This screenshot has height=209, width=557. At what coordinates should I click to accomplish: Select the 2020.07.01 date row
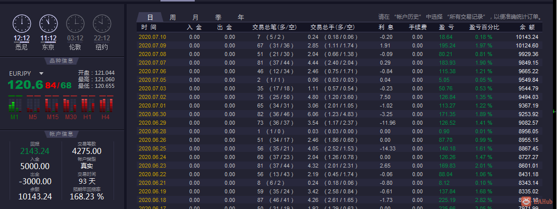(339, 106)
